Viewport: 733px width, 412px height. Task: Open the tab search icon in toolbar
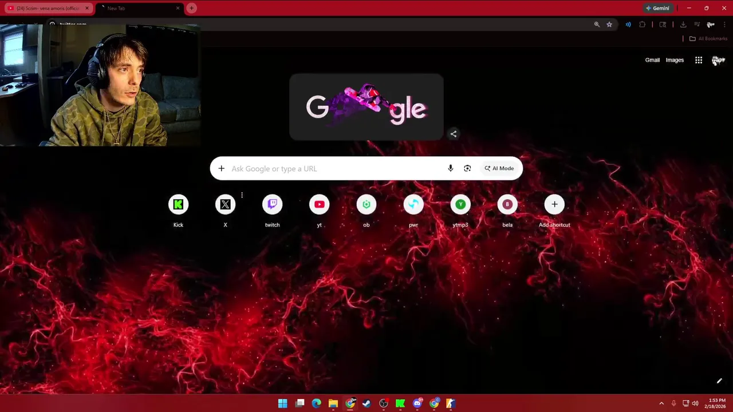663,25
